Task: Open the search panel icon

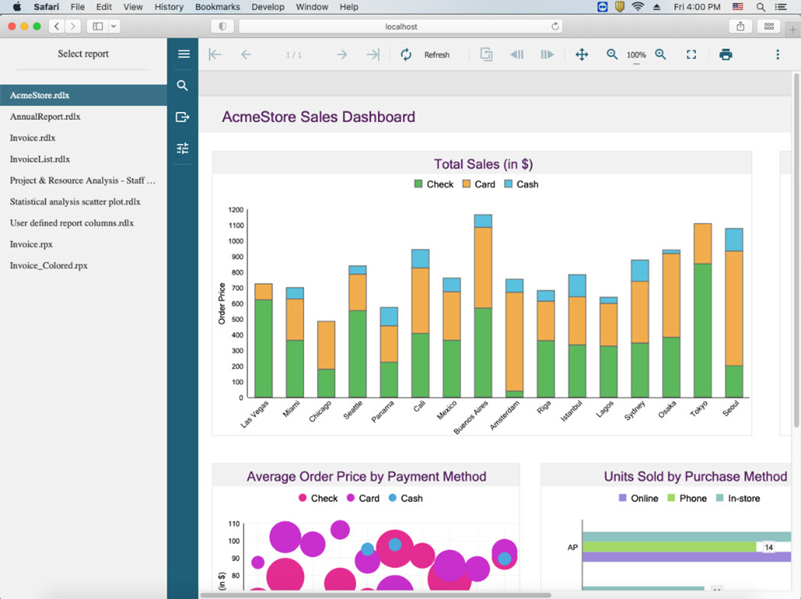Action: (x=182, y=85)
